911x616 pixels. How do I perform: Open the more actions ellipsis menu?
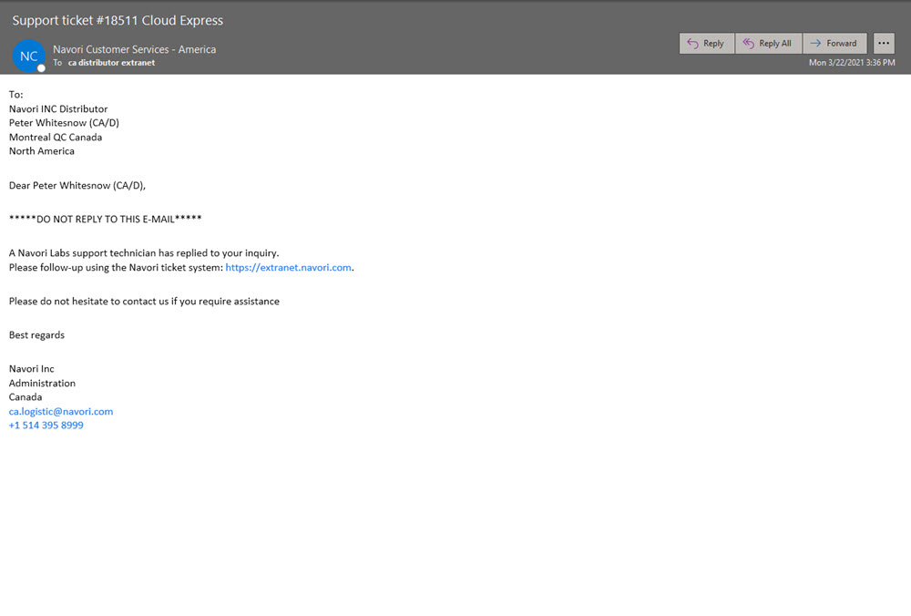click(x=884, y=44)
